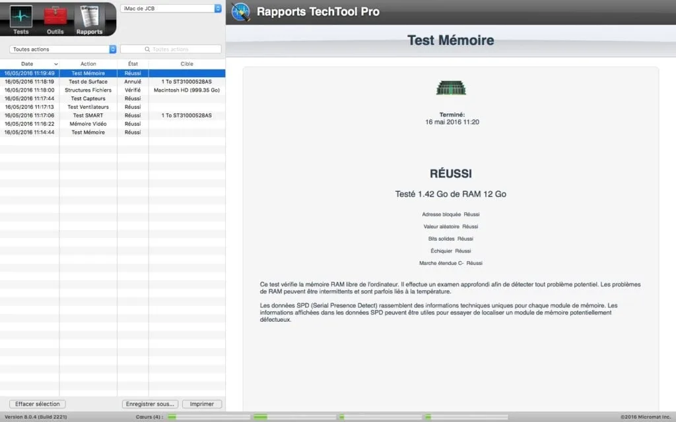
Task: Open the Test SMART report entry
Action: pos(90,115)
